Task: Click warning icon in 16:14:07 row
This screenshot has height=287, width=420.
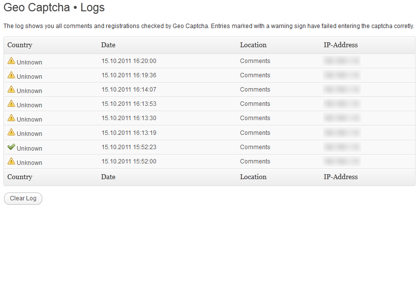Action: tap(11, 89)
